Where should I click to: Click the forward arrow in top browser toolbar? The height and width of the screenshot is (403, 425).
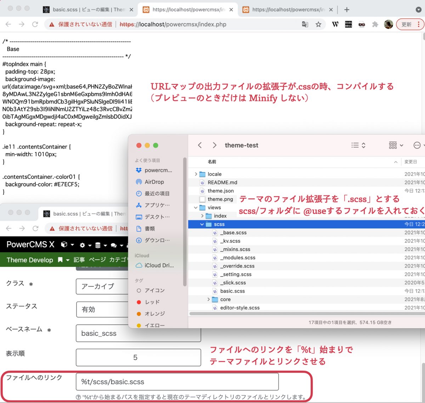[22, 24]
